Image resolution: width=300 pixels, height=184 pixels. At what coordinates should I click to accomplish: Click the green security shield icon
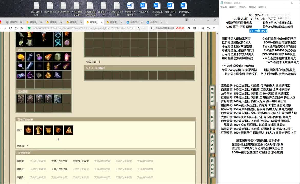(29, 28)
